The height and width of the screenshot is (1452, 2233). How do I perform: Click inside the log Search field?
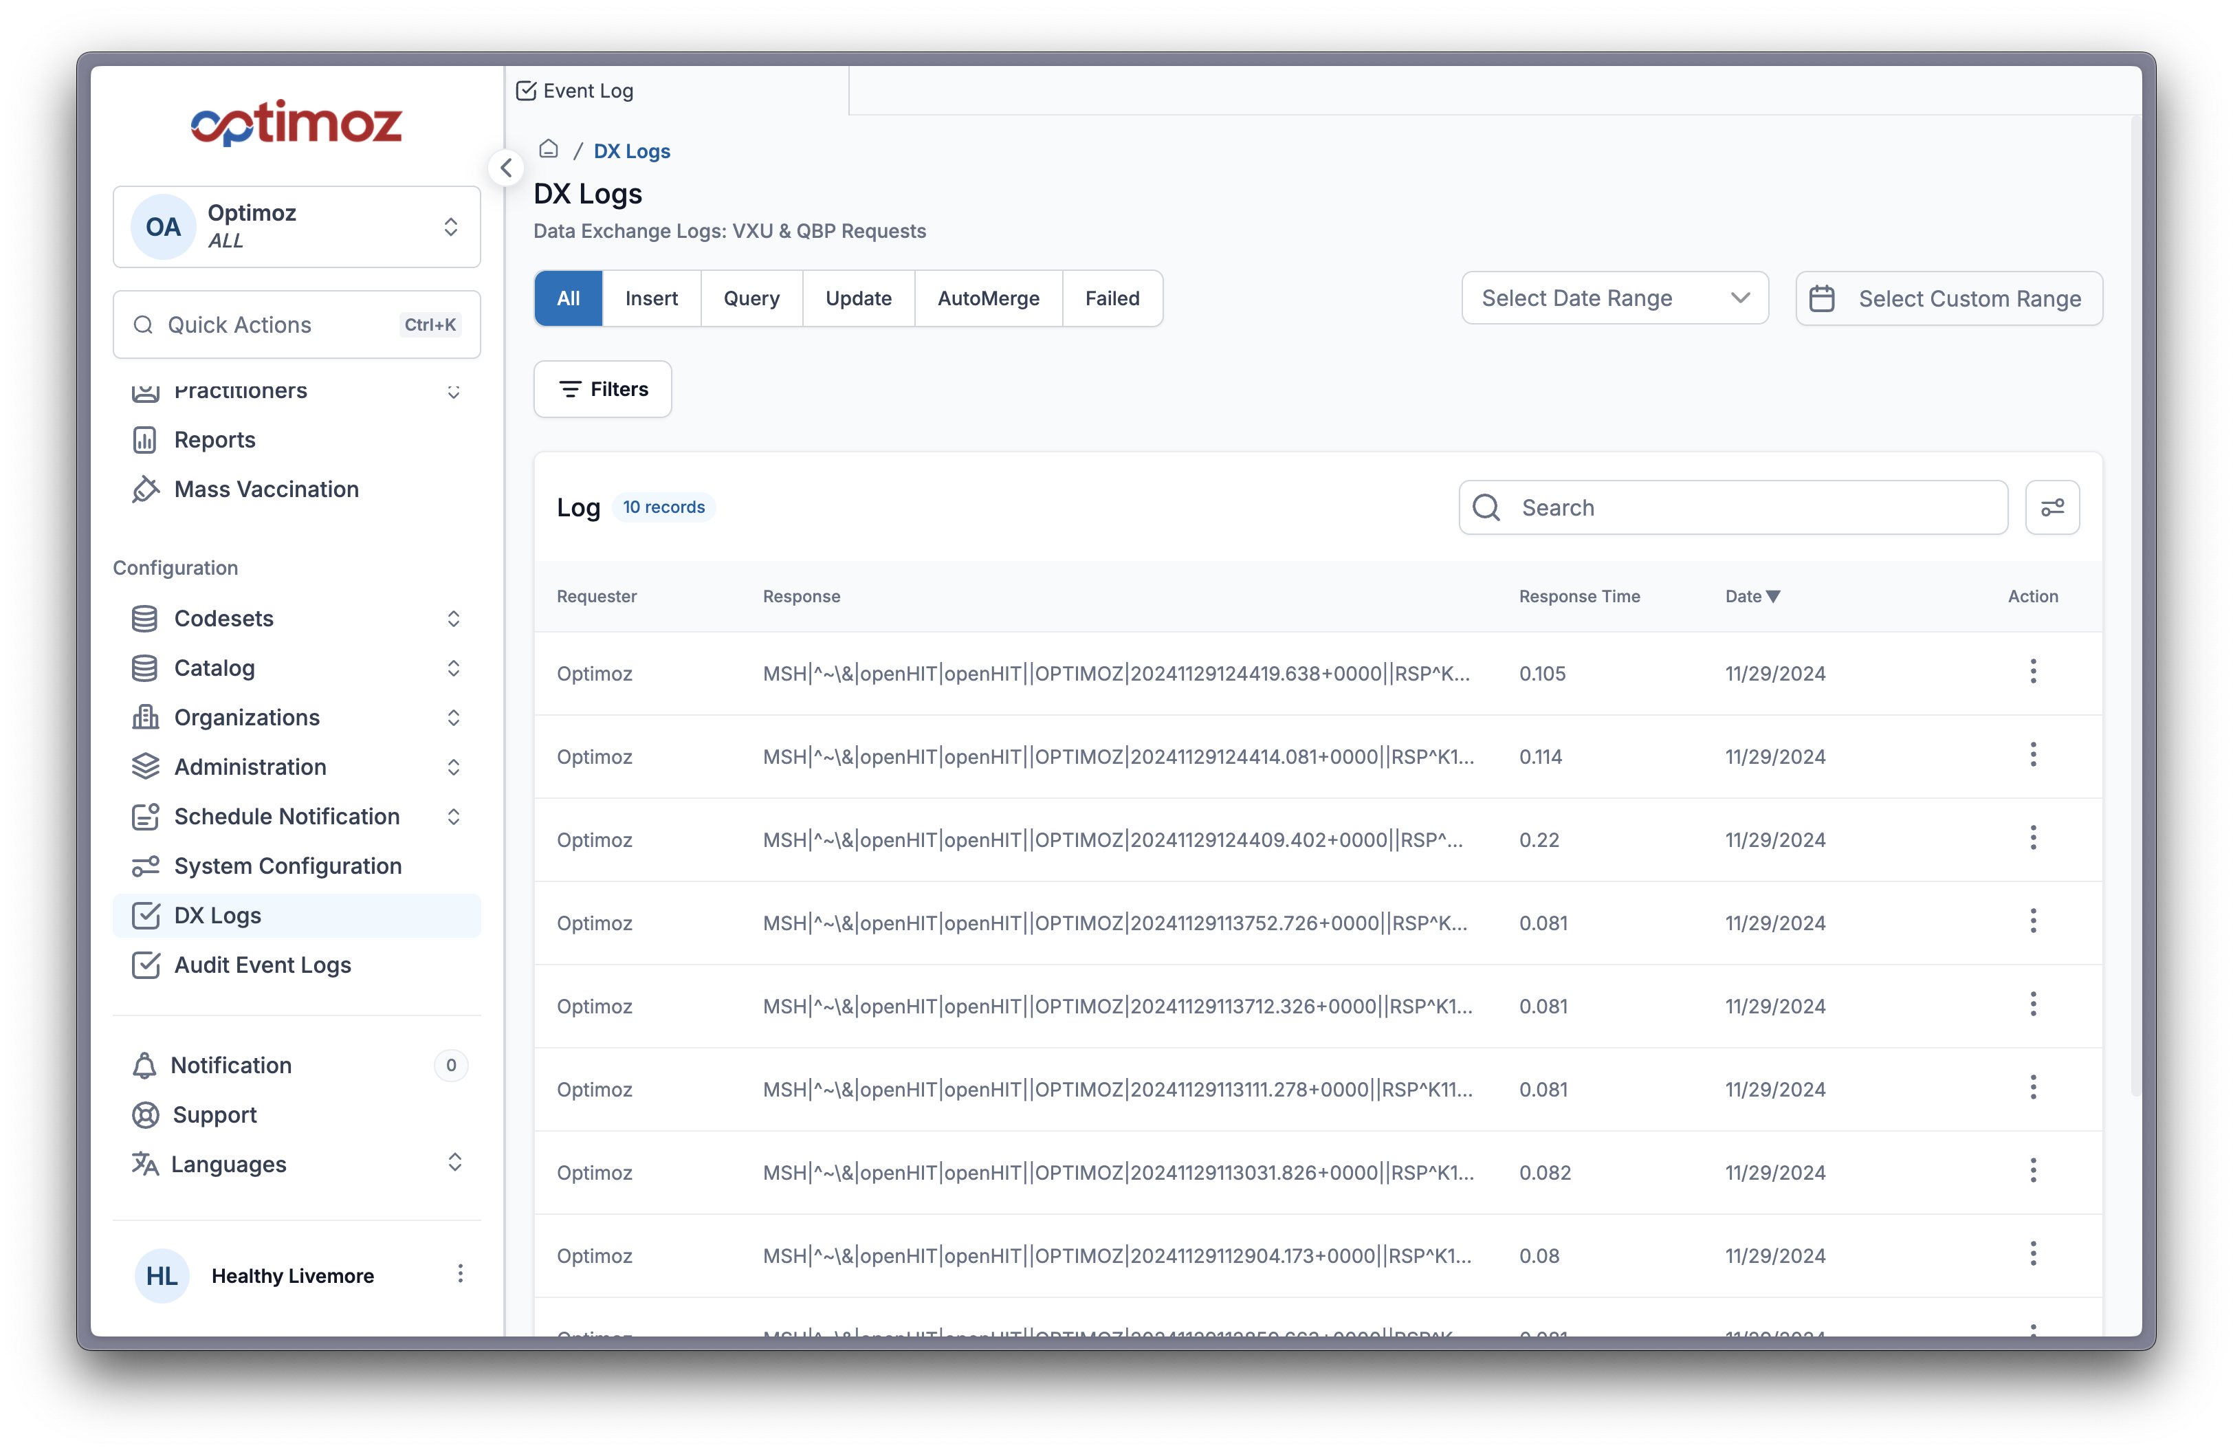pos(1732,507)
